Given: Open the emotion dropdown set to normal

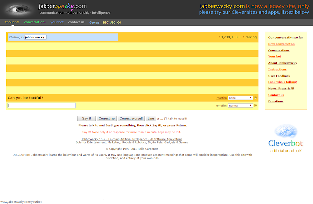Looking at the screenshot, I should click(240, 105).
